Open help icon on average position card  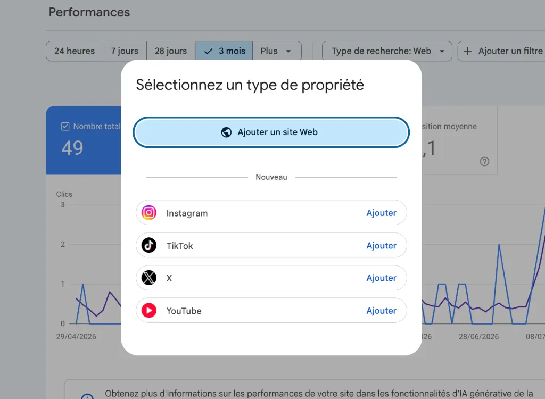[484, 161]
